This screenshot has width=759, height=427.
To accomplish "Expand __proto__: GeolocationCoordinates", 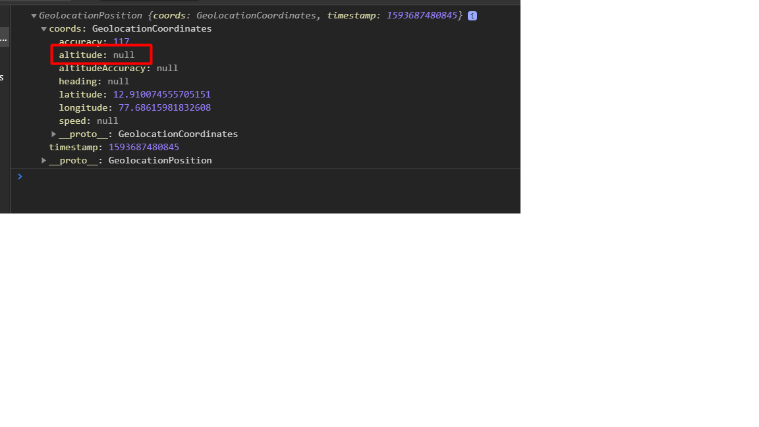I will pos(53,134).
